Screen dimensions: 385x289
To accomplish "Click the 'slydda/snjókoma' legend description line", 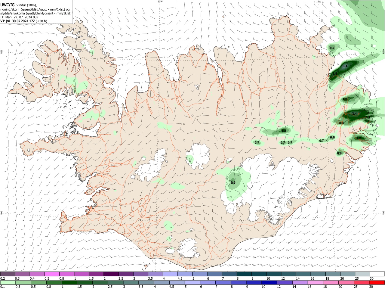I will point(36,13).
